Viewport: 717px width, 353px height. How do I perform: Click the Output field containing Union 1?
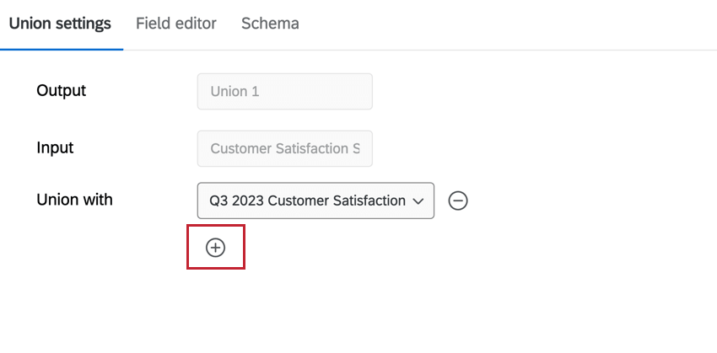point(284,91)
